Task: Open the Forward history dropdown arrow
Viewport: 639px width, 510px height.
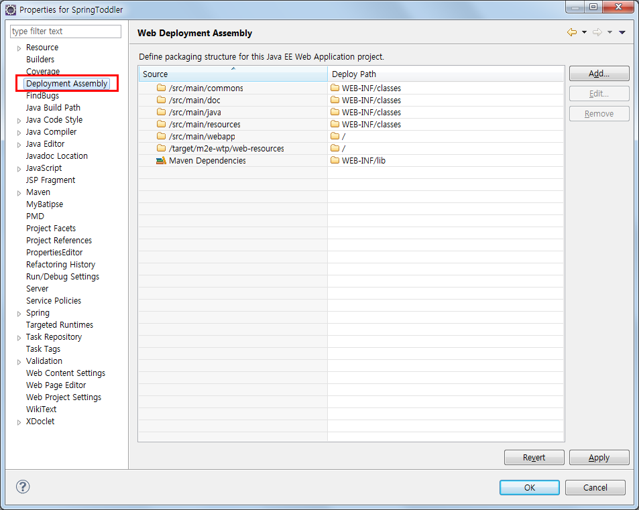Action: (x=609, y=32)
